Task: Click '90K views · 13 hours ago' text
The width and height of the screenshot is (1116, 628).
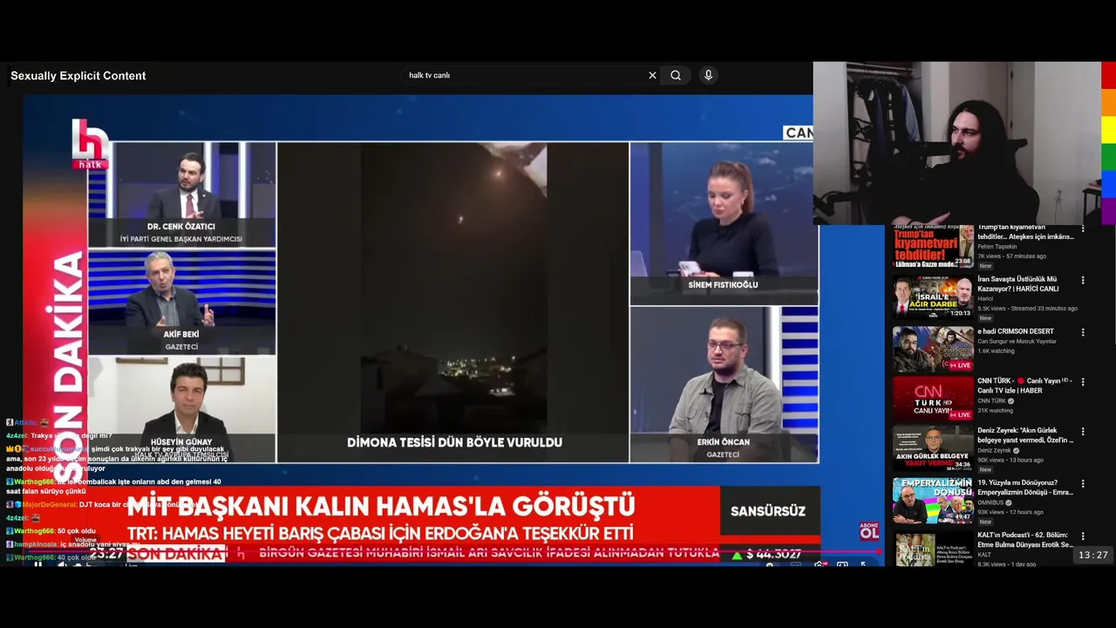Action: click(1011, 461)
